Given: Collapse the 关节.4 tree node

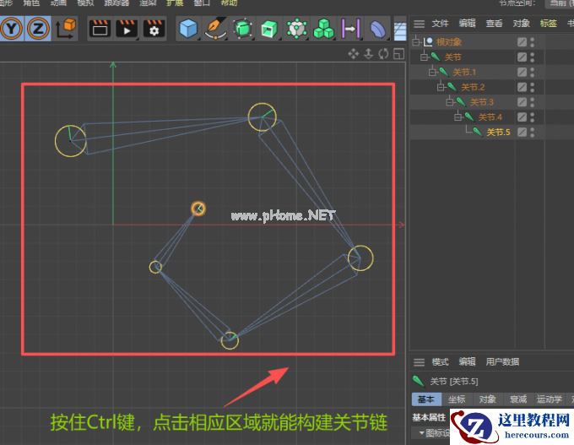Looking at the screenshot, I should point(458,117).
